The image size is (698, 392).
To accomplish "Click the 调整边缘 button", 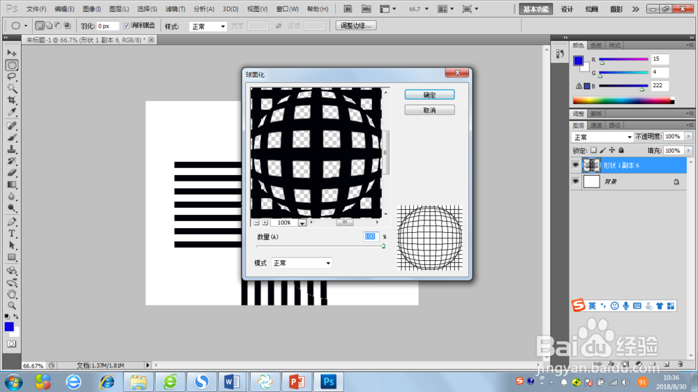I will tap(356, 26).
